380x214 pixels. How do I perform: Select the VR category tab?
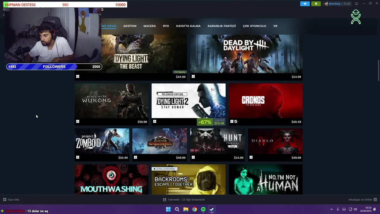tap(275, 26)
